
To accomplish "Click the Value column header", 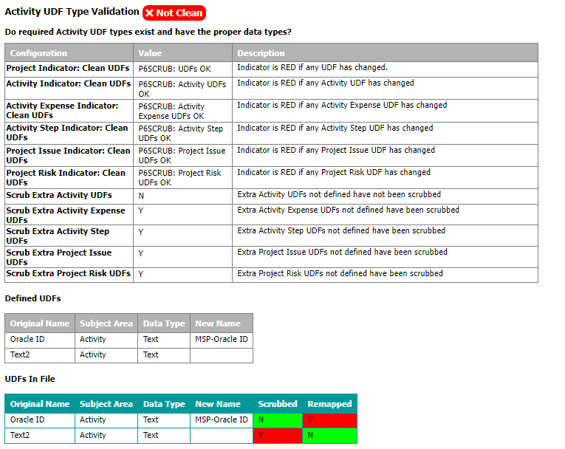I will tap(150, 53).
